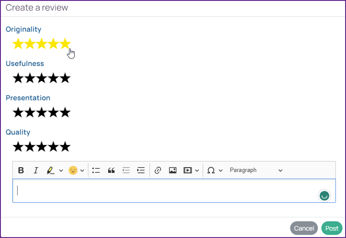The height and width of the screenshot is (238, 346).
Task: Rate Presentation five stars
Action: (65, 112)
